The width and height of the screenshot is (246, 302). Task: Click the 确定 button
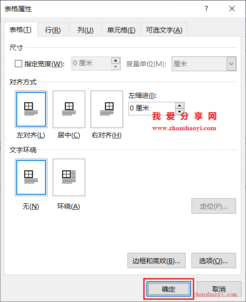[169, 289]
